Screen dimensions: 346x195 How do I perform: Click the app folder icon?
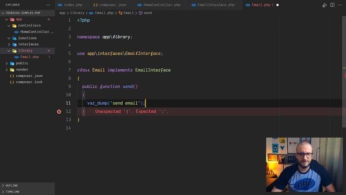[12, 19]
